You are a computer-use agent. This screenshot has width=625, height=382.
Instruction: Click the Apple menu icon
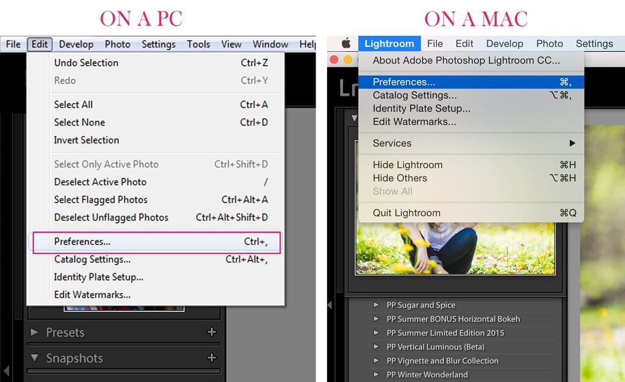(345, 43)
